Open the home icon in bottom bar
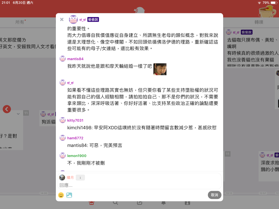Screen dimensions: 279x209 click(x=92, y=203)
